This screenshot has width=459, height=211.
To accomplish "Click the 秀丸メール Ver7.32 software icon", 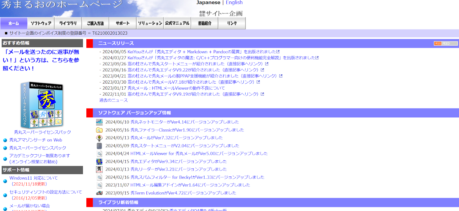I will 99,138.
